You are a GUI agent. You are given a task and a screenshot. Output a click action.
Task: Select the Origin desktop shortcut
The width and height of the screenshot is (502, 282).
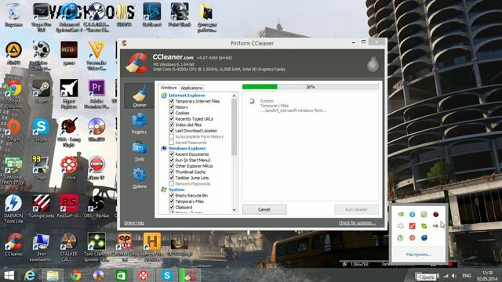click(x=13, y=130)
